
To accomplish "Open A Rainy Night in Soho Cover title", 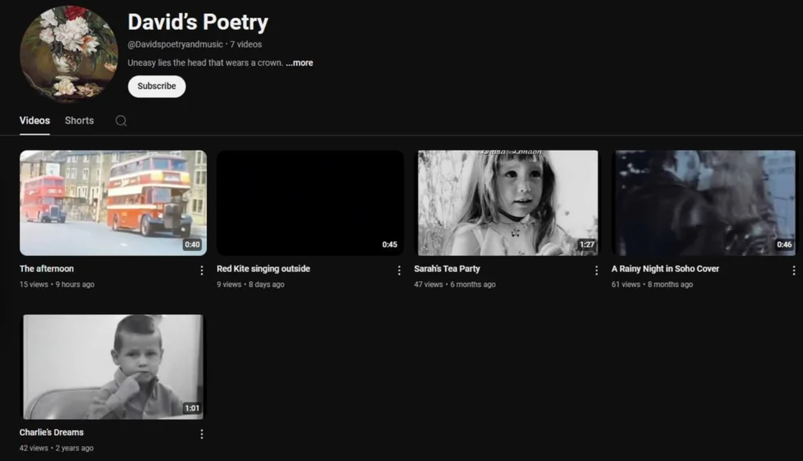I will (x=665, y=269).
